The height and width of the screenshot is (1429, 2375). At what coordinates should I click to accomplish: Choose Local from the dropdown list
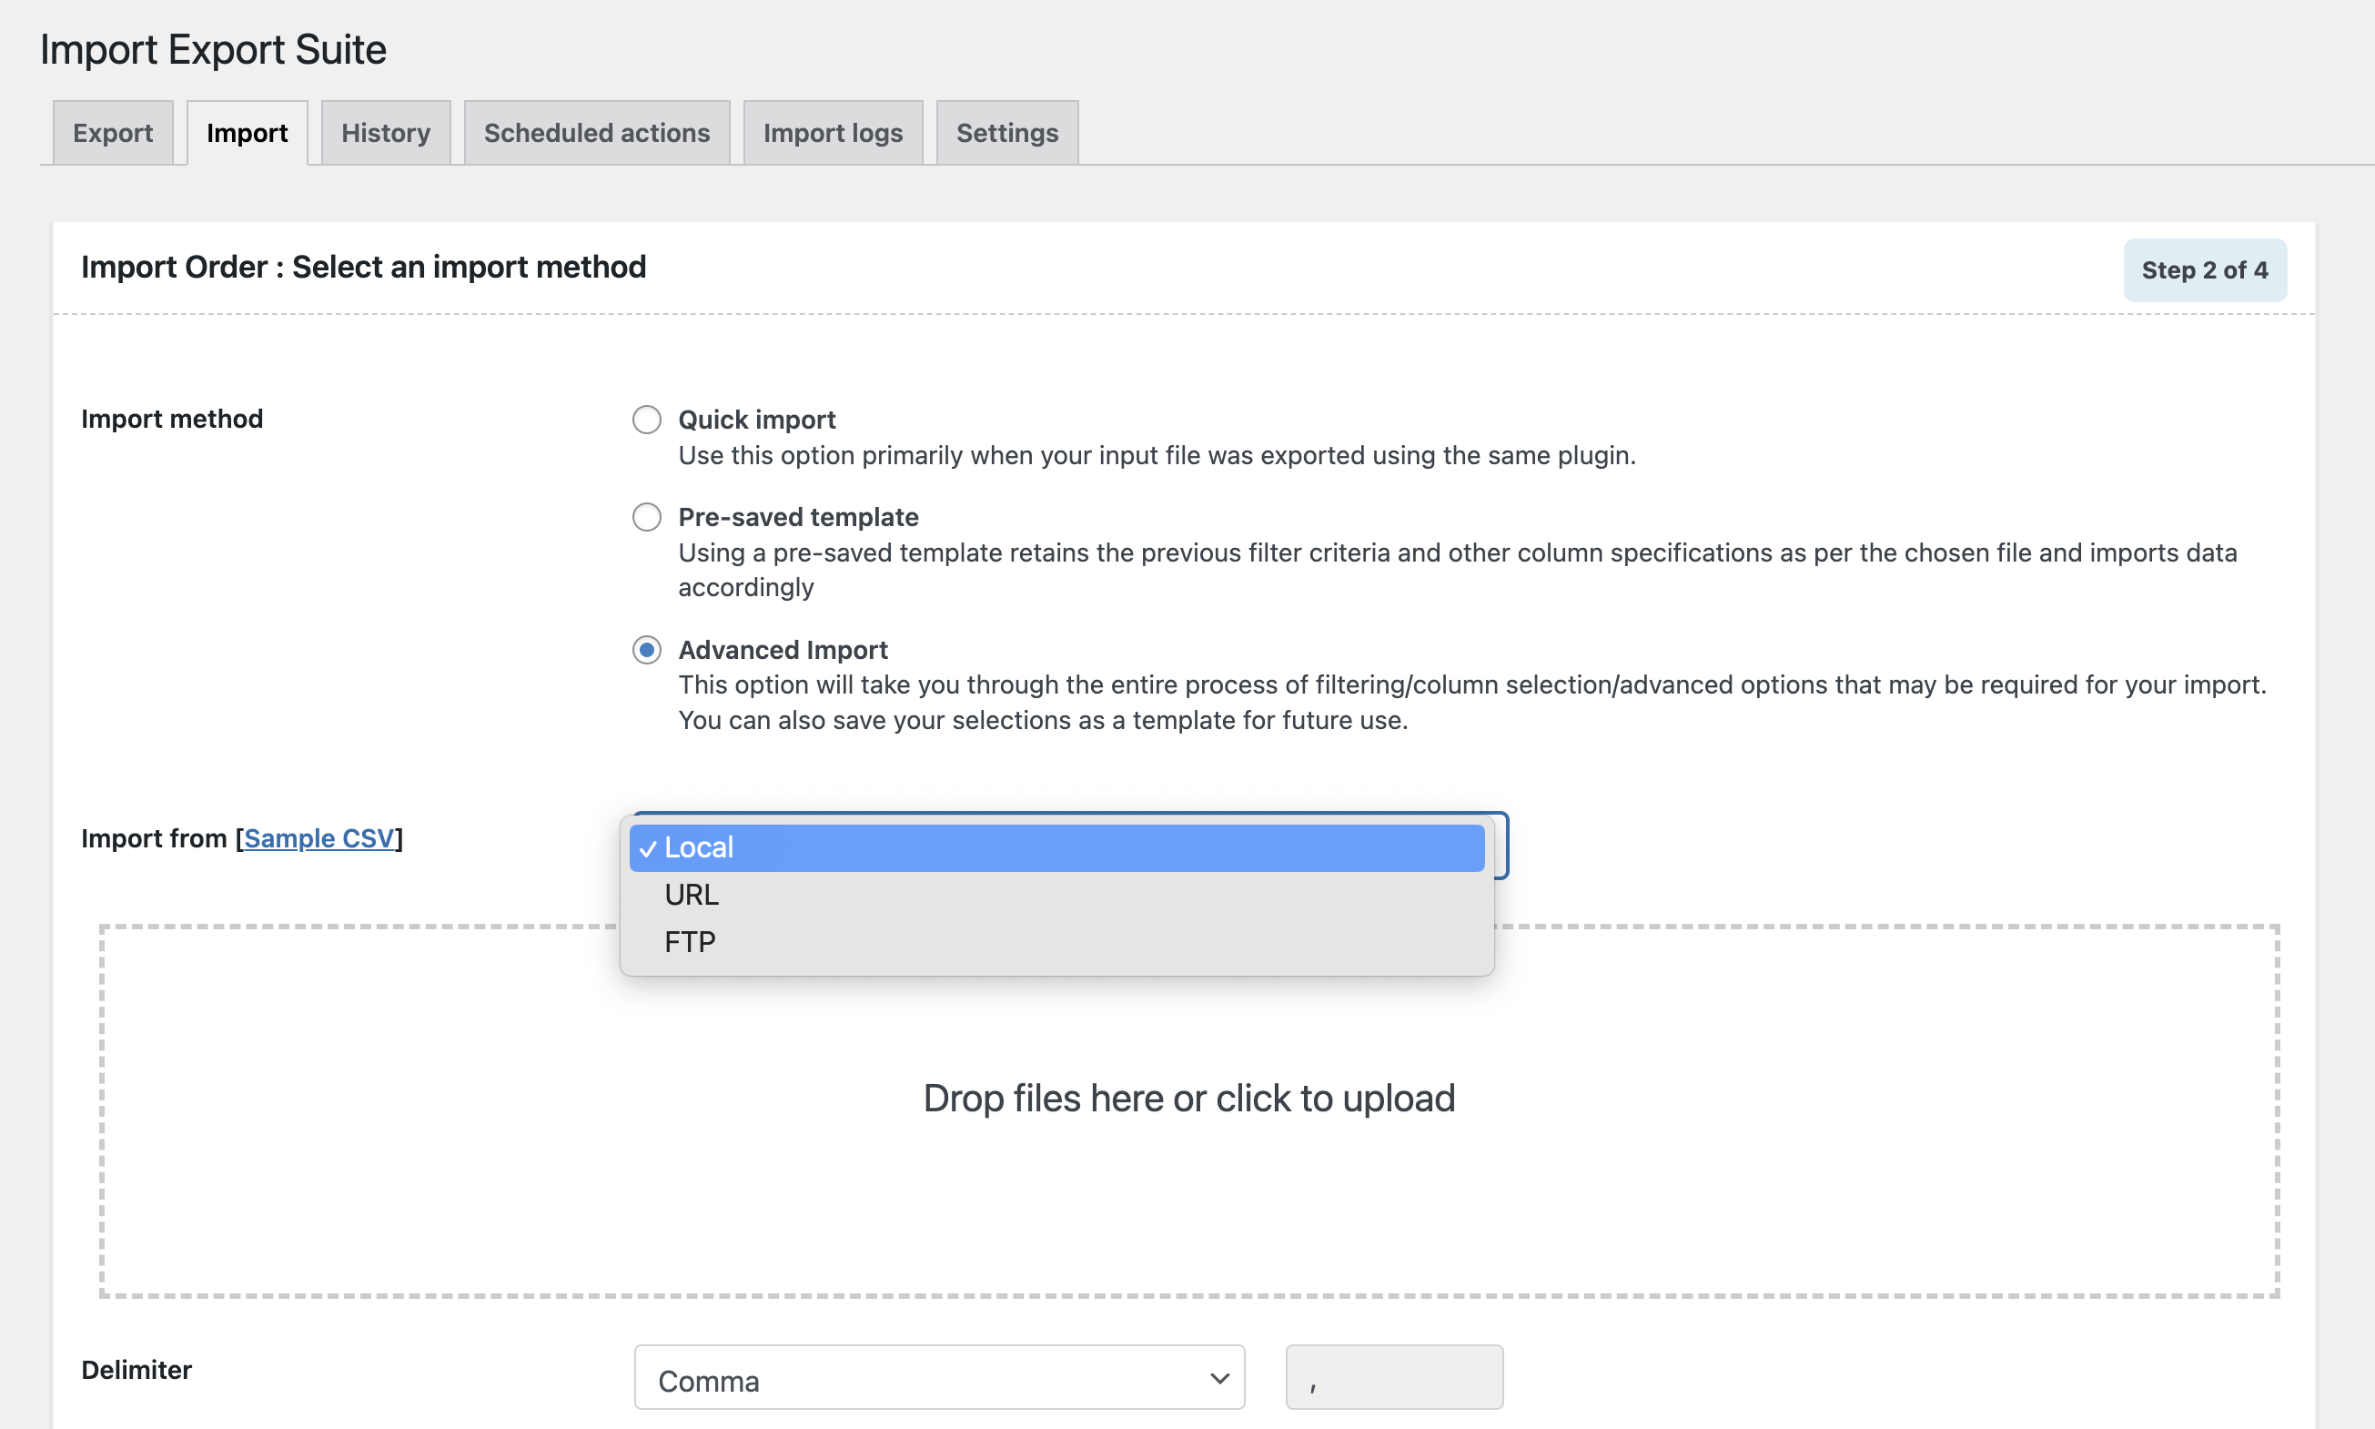1056,847
